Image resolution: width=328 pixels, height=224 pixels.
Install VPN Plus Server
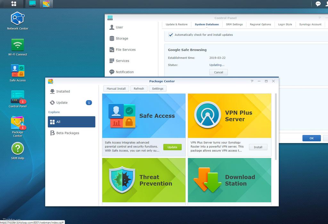pos(258,147)
